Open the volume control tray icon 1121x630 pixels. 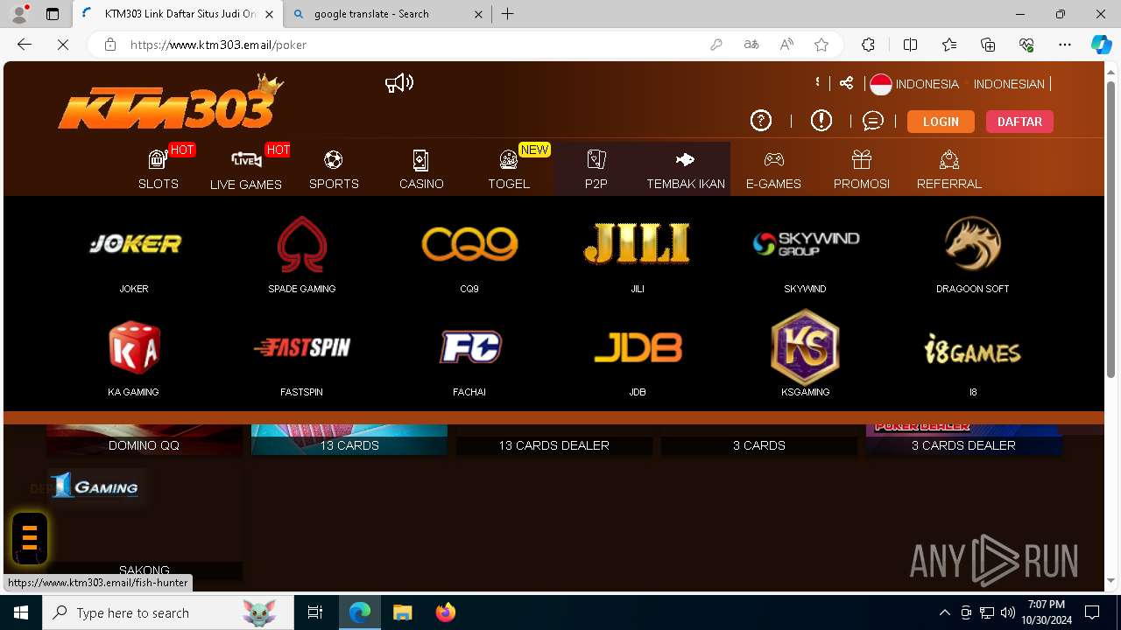coord(1008,612)
